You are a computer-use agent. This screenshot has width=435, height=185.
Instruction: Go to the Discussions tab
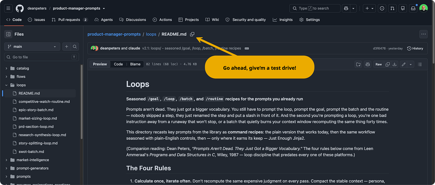coord(133,20)
